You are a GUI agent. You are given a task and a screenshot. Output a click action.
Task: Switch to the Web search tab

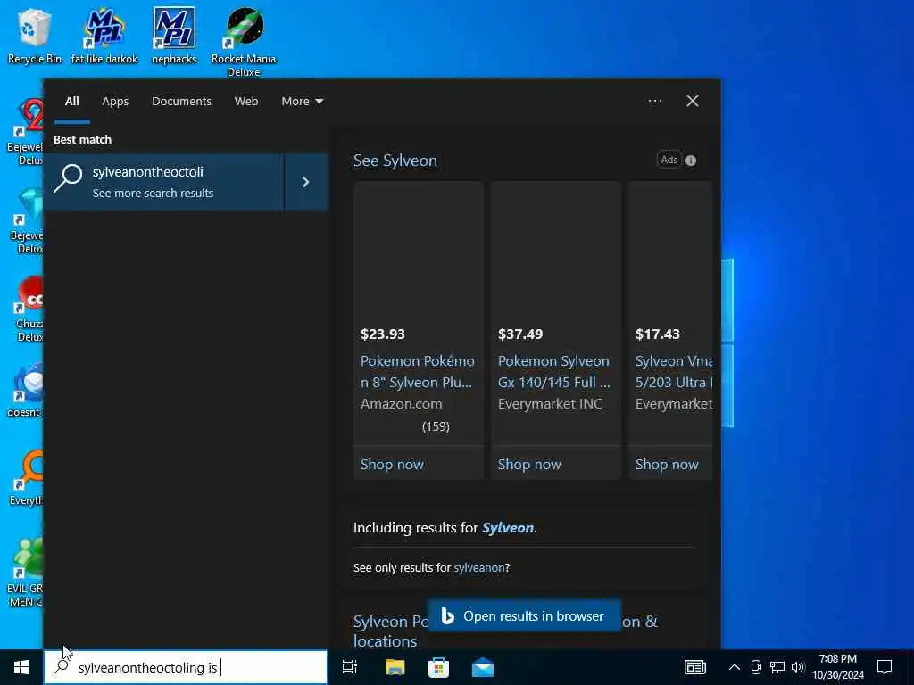click(246, 102)
